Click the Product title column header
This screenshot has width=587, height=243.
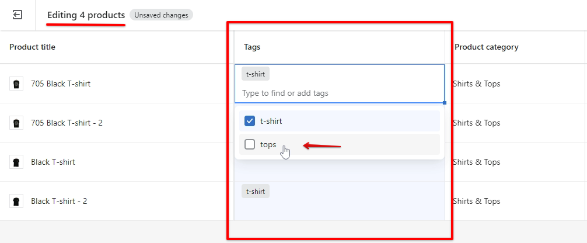[32, 47]
